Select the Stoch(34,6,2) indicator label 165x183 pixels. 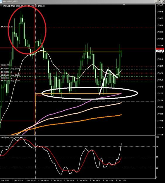[13, 138]
